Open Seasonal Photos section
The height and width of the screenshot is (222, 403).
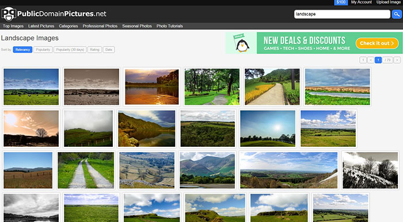[x=137, y=26]
